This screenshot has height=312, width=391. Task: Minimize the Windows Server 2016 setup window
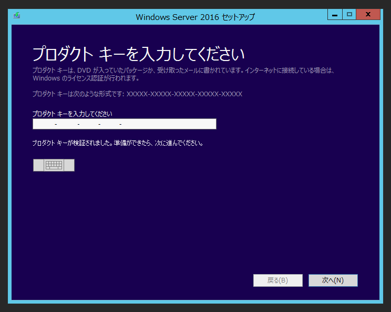pyautogui.click(x=335, y=15)
